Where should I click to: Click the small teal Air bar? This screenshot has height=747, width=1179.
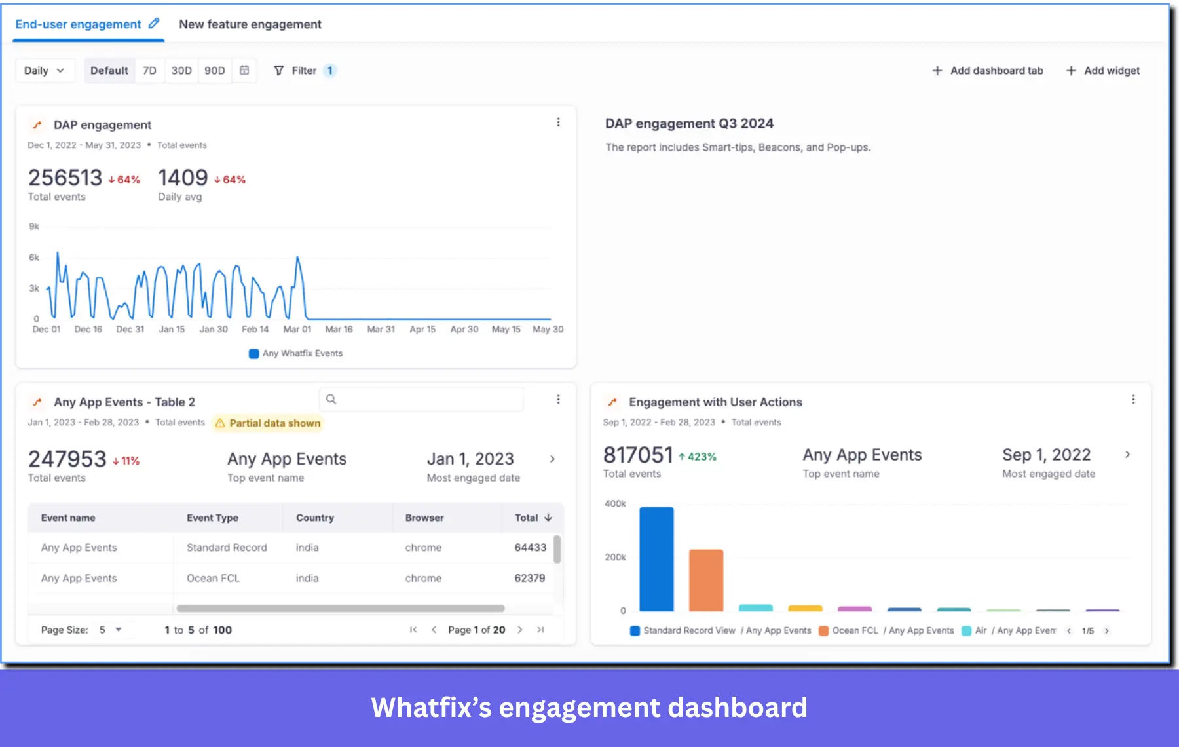(x=756, y=608)
